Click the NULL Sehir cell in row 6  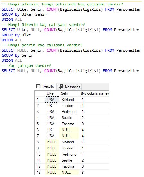[x=69, y=130]
